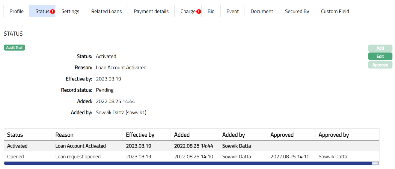395x169 pixels.
Task: Click the red alert icon on Status tab
Action: pos(53,12)
